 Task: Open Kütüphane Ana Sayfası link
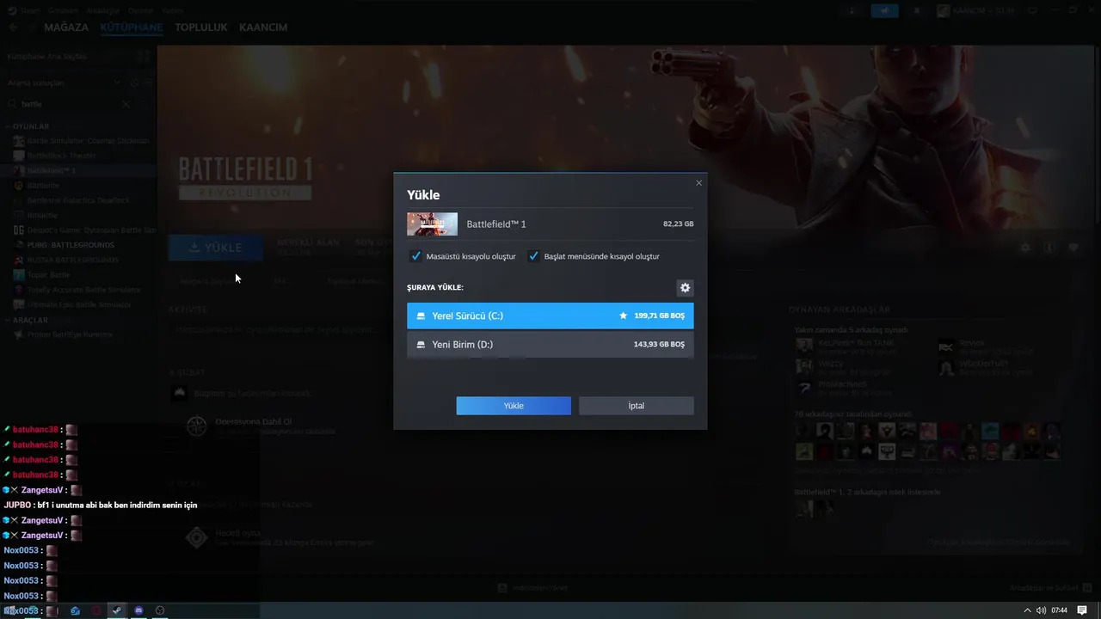pyautogui.click(x=46, y=56)
